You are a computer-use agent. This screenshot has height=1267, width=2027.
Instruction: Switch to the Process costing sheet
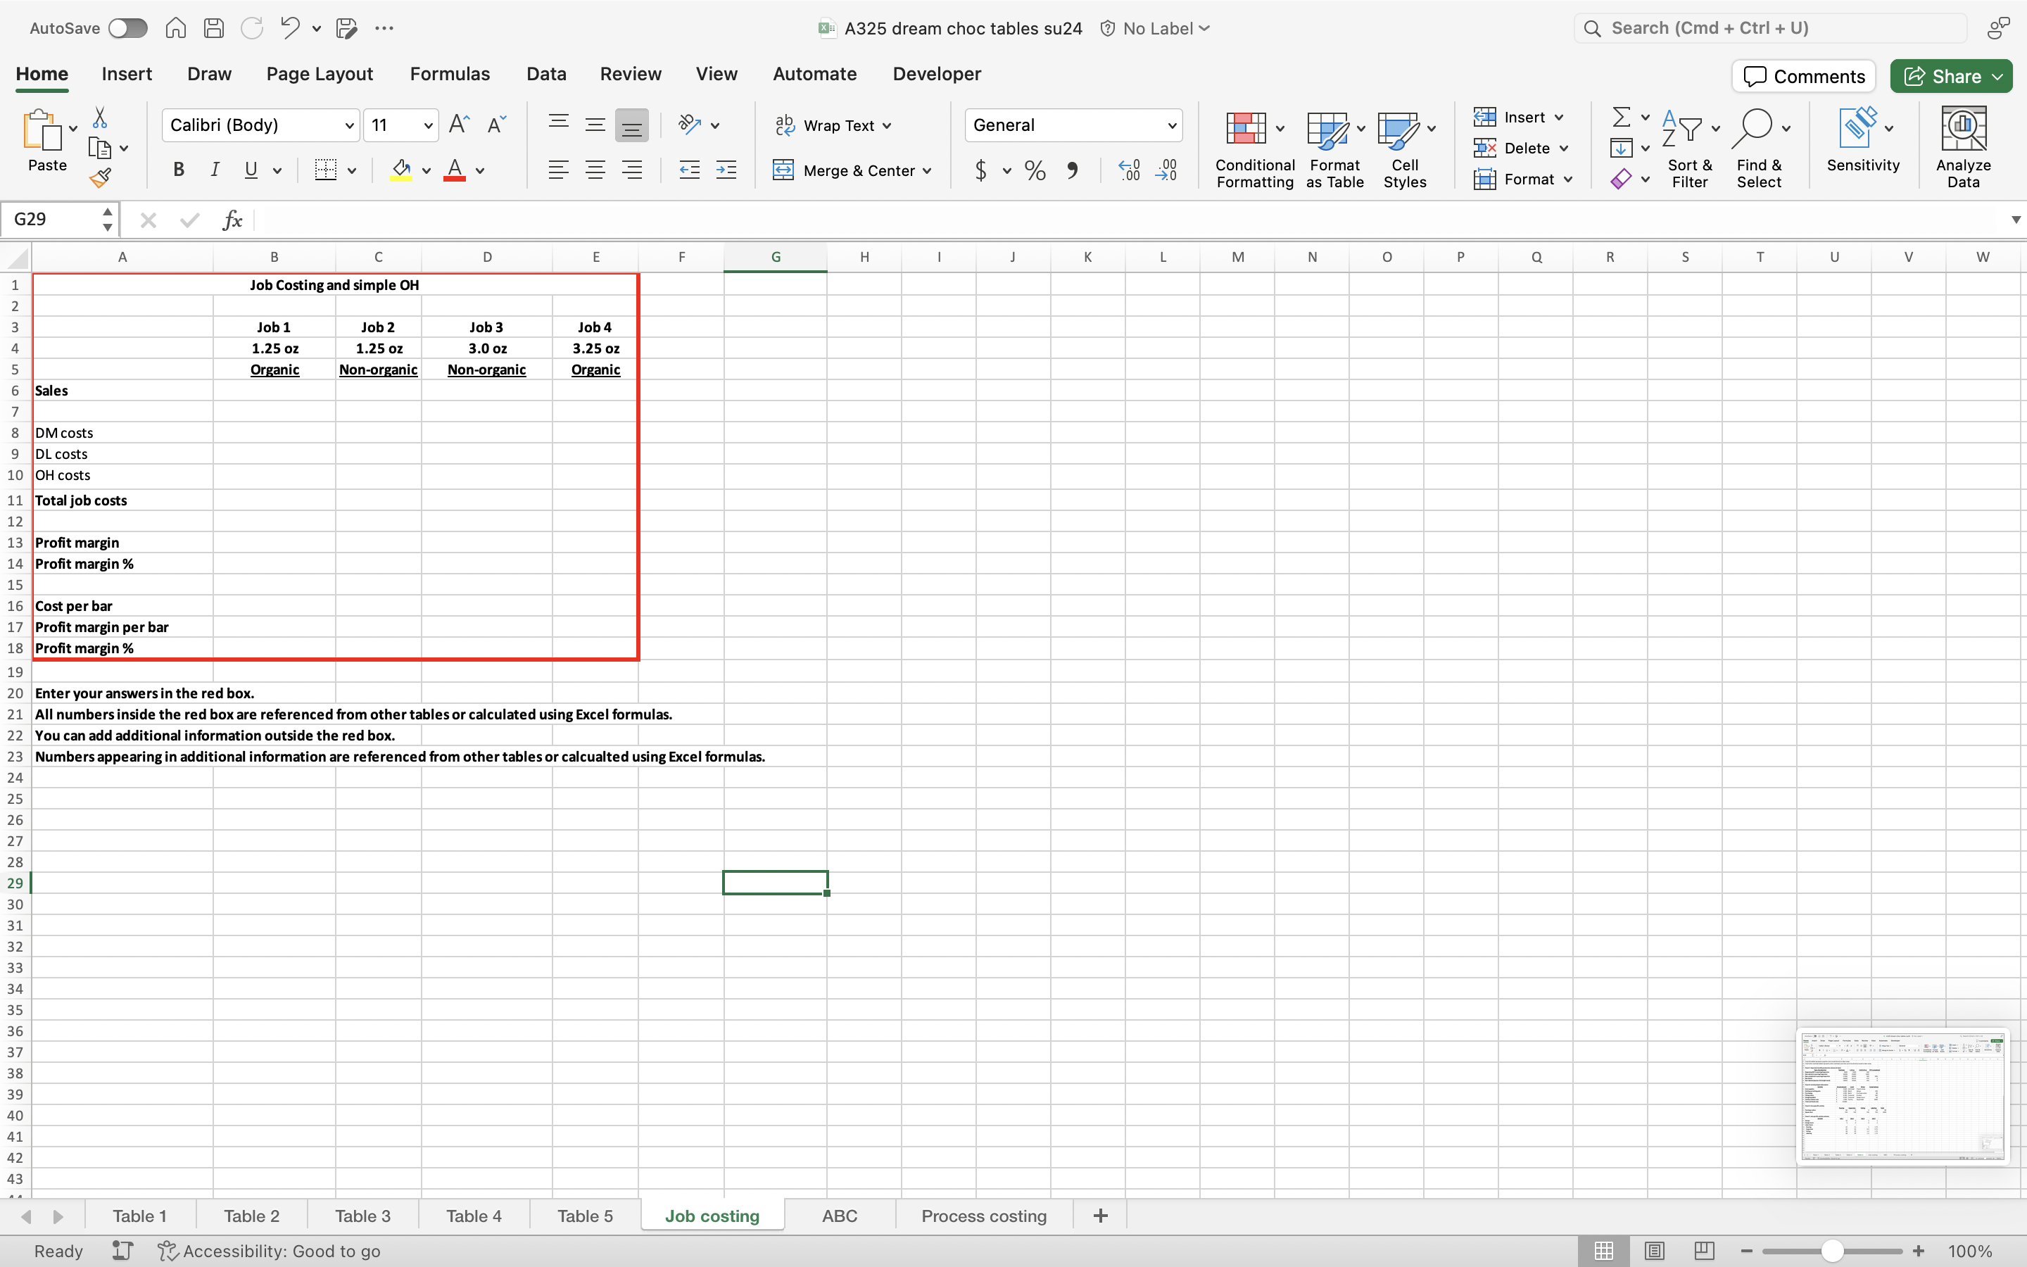click(x=983, y=1215)
